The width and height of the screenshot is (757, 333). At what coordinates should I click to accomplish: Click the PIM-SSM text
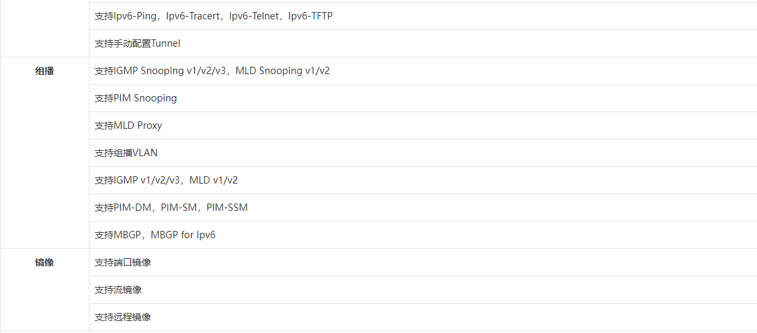[227, 208]
